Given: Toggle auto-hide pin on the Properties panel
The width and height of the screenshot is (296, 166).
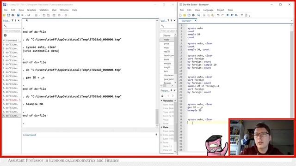Looking at the screenshot, I should coord(172,90).
